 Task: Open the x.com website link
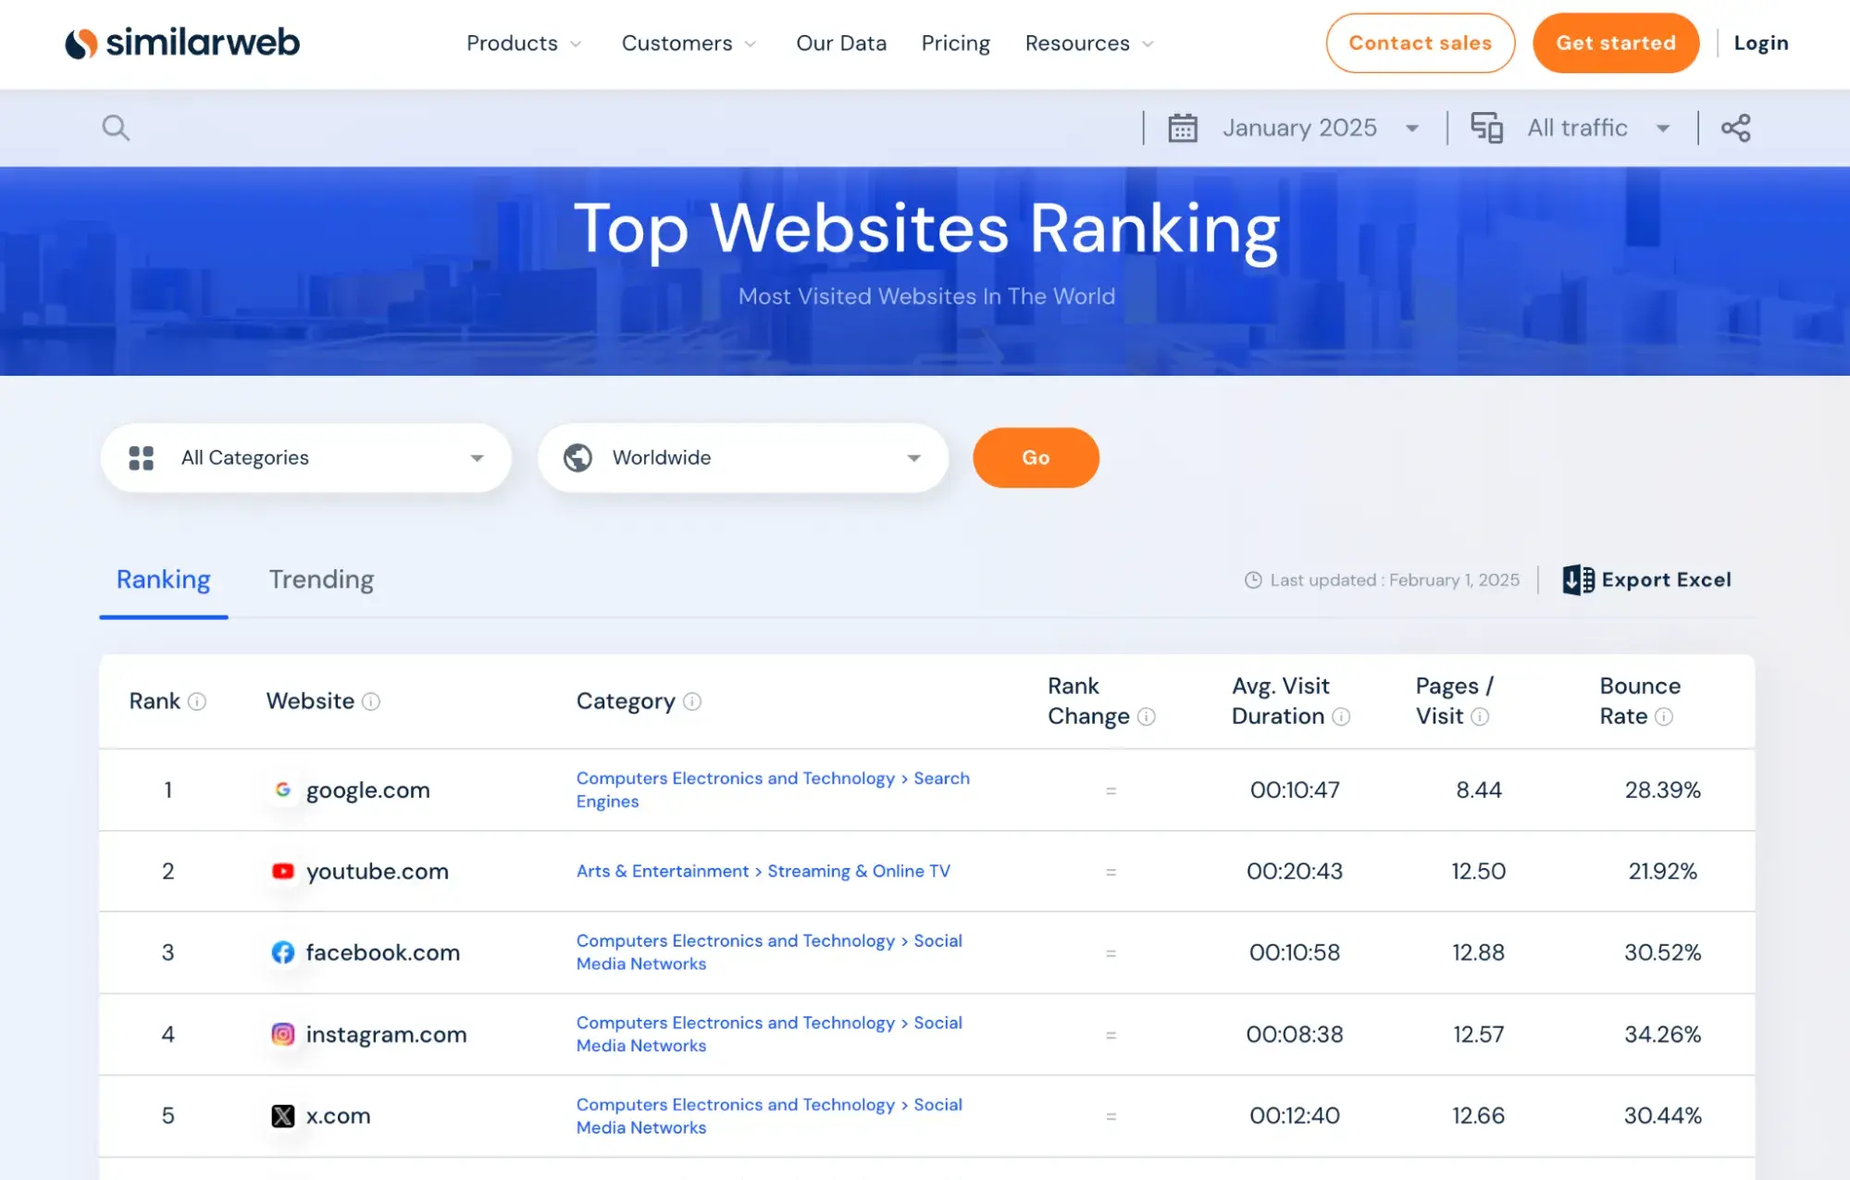(x=338, y=1116)
